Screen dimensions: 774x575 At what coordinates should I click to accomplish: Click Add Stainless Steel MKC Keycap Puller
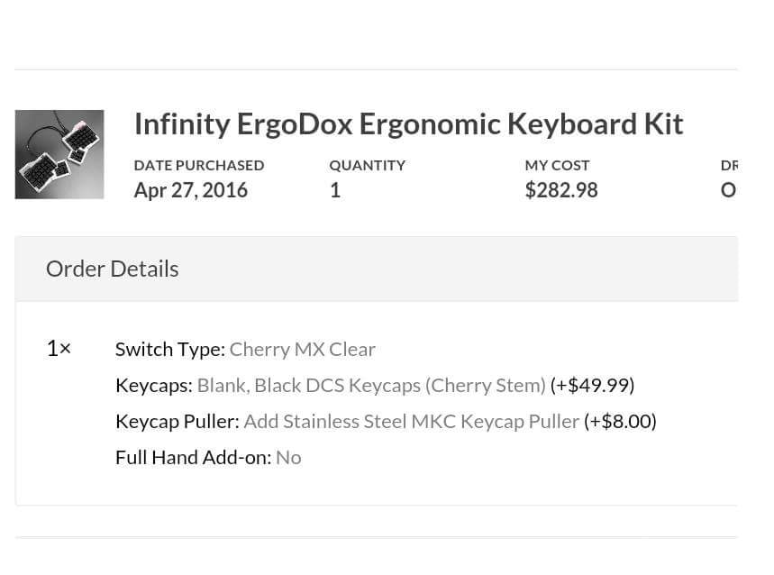click(411, 421)
